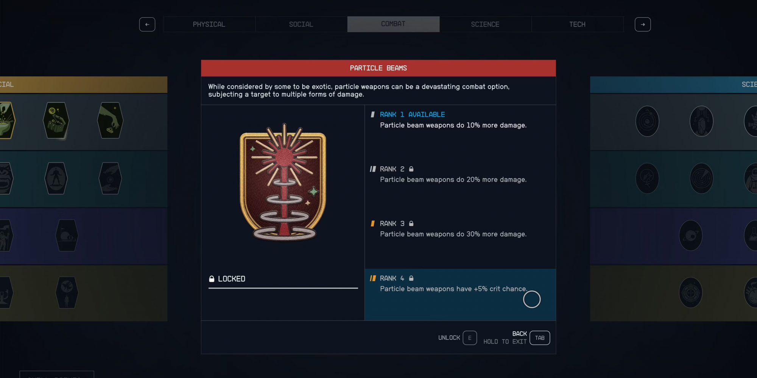Open the spacesuit figure skill icon

coord(56,178)
